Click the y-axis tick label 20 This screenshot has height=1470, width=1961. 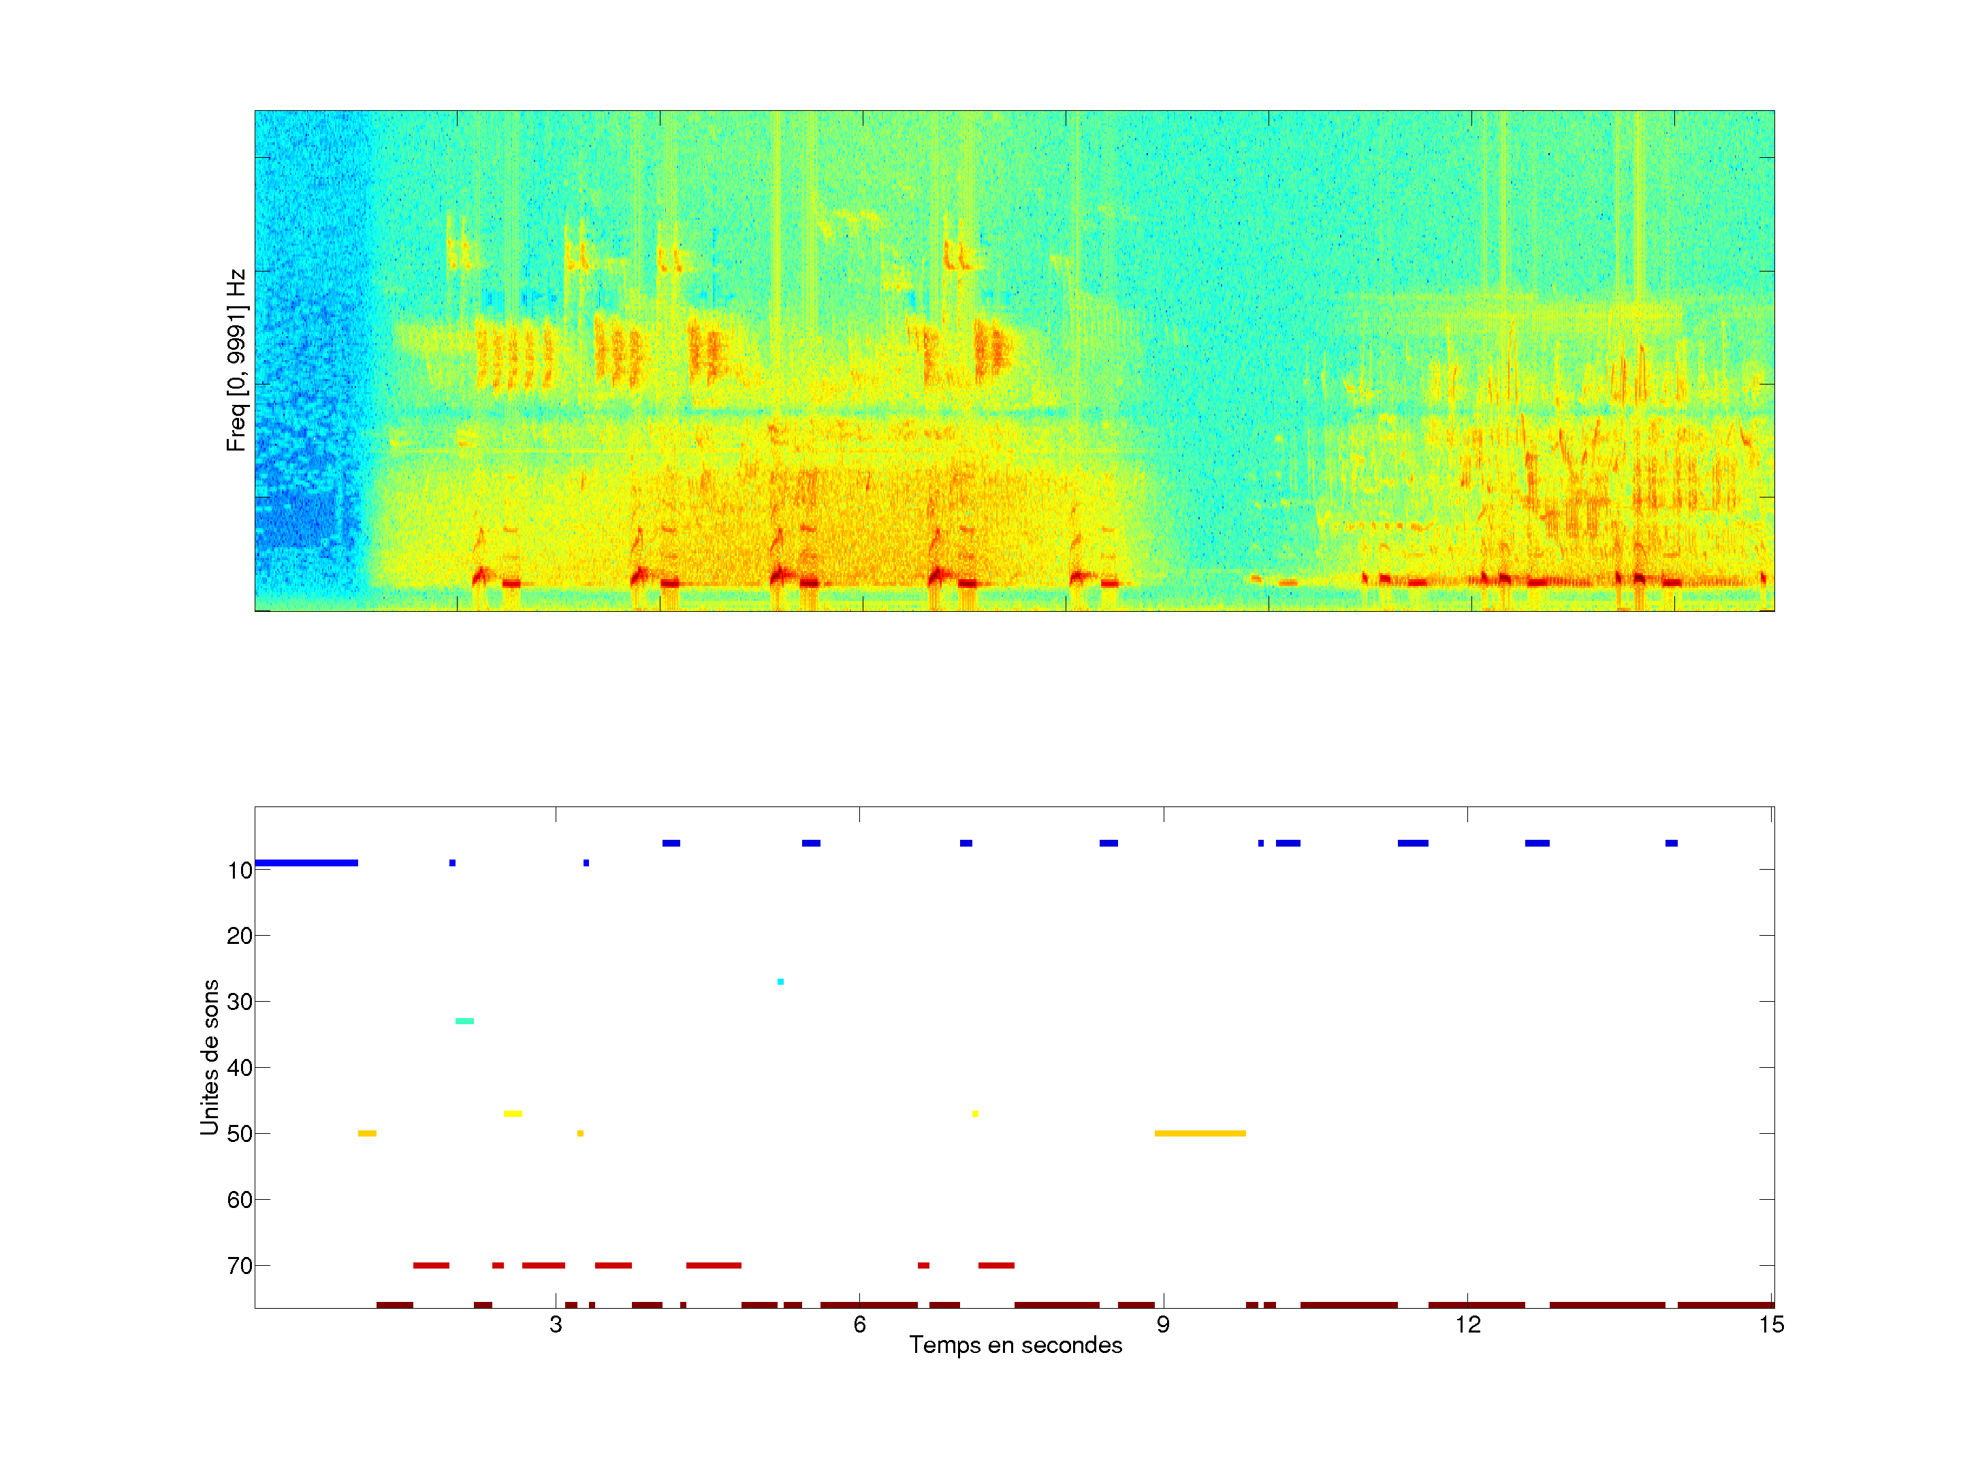(x=240, y=936)
